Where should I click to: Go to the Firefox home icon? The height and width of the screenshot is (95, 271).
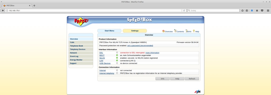[257, 10]
